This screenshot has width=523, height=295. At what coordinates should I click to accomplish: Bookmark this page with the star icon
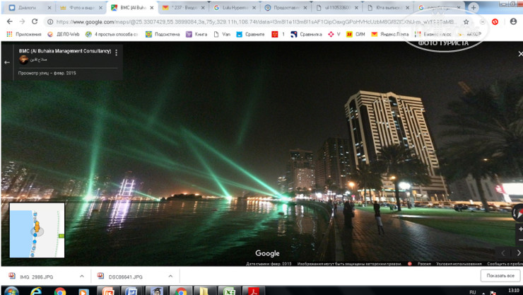[466, 22]
